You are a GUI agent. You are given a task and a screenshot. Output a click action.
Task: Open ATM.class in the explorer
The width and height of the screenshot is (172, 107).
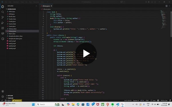[x=12, y=11]
